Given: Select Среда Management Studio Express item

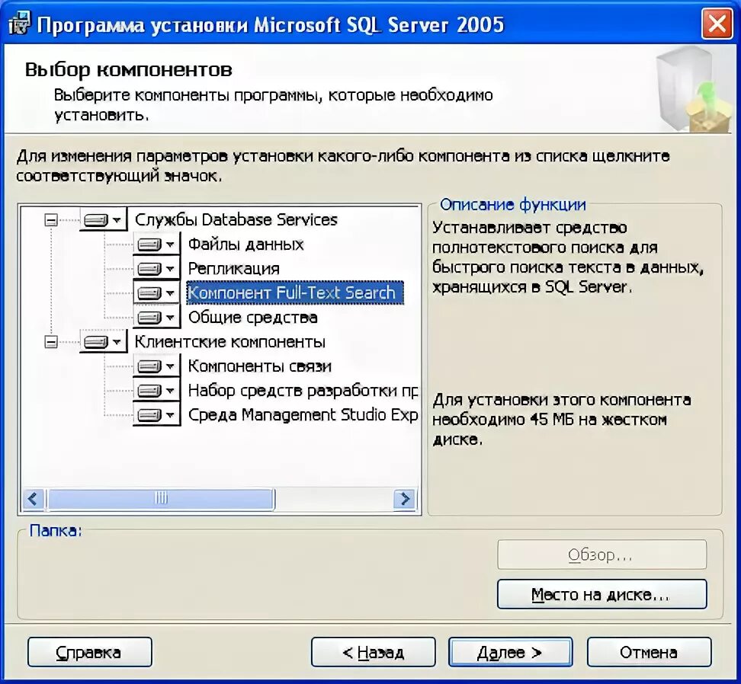Looking at the screenshot, I should click(303, 415).
